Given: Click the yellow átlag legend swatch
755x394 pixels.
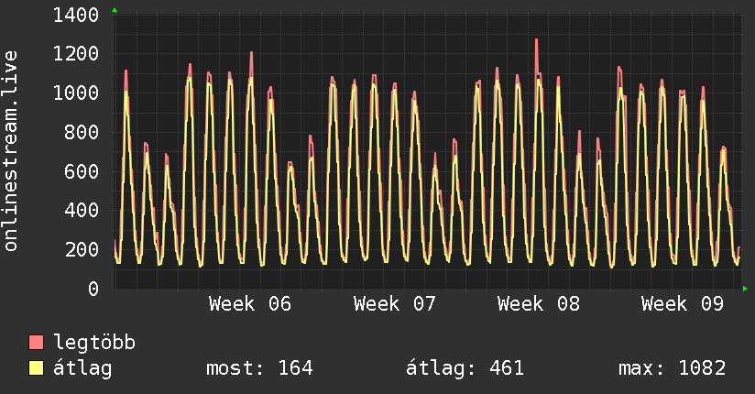Looking at the screenshot, I should 37,368.
